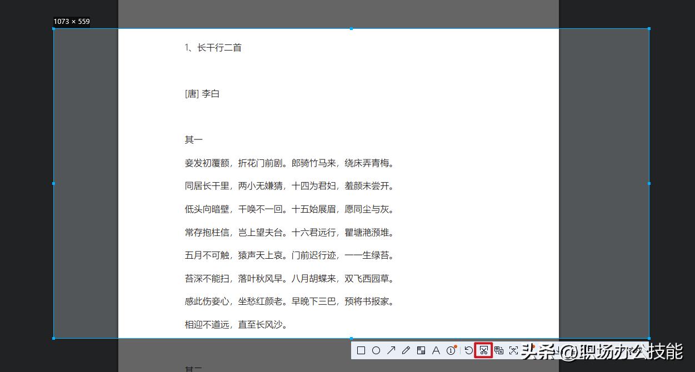Click the bottom-center resize handle

coord(351,338)
